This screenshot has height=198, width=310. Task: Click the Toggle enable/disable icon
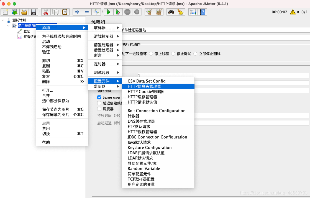coord(96,12)
